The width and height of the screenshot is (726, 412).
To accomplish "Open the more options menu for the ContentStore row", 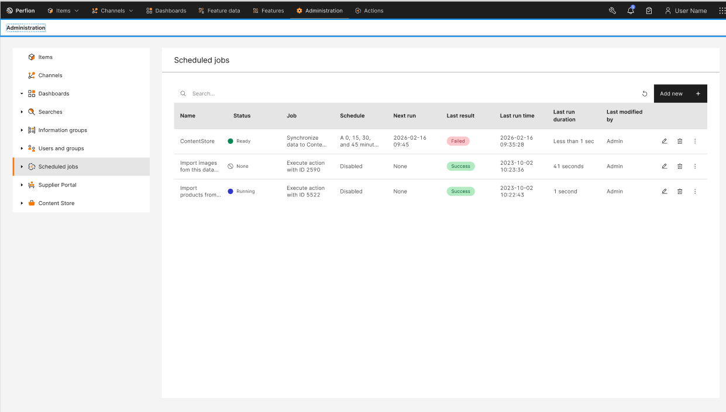I will coord(695,141).
